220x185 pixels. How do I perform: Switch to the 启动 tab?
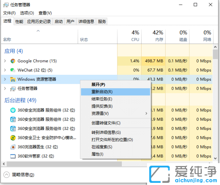(x=59, y=22)
